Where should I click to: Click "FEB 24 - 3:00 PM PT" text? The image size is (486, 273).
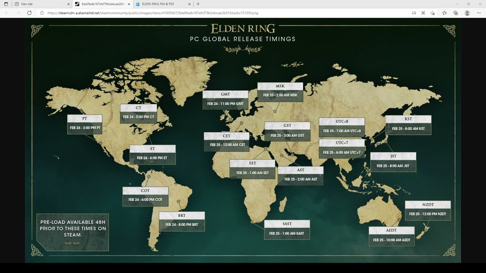click(x=85, y=128)
